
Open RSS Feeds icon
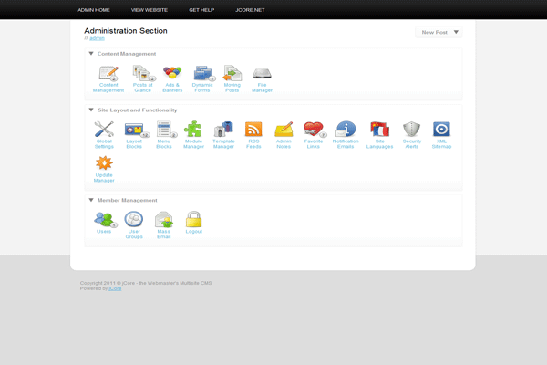coord(253,130)
